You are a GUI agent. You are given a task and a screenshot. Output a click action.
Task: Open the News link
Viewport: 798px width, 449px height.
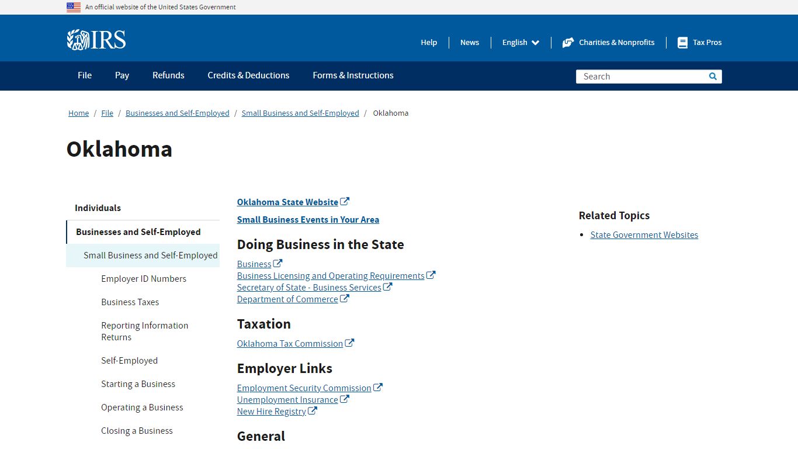click(470, 43)
